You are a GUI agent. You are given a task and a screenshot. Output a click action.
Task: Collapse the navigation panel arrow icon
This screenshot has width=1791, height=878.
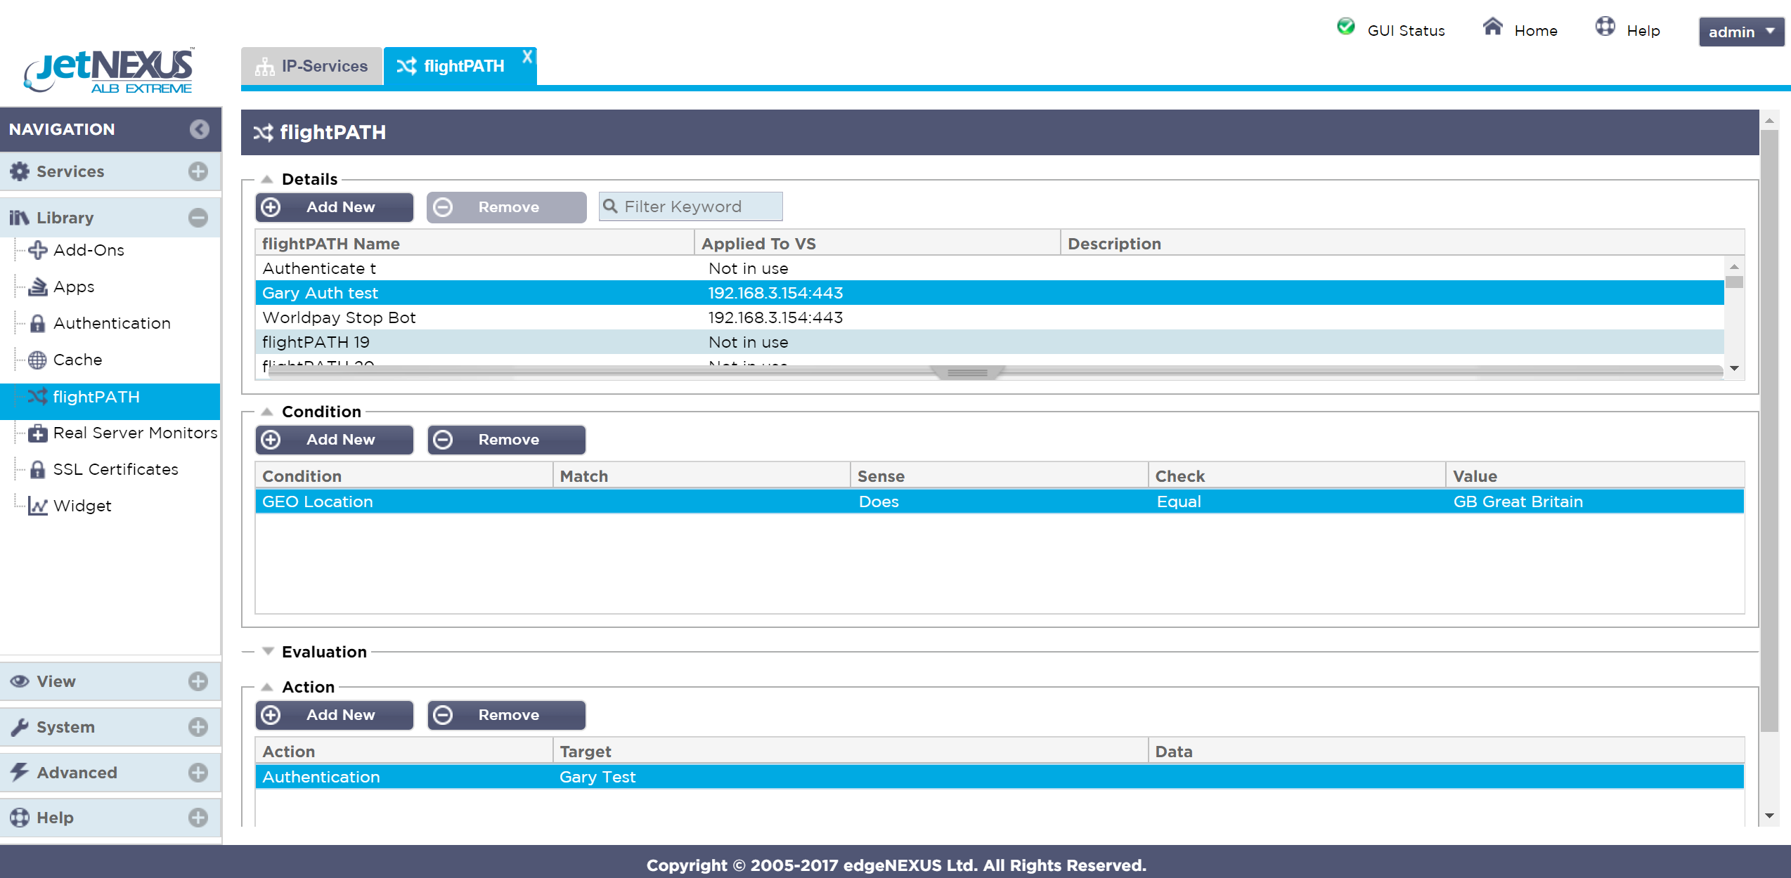[199, 129]
